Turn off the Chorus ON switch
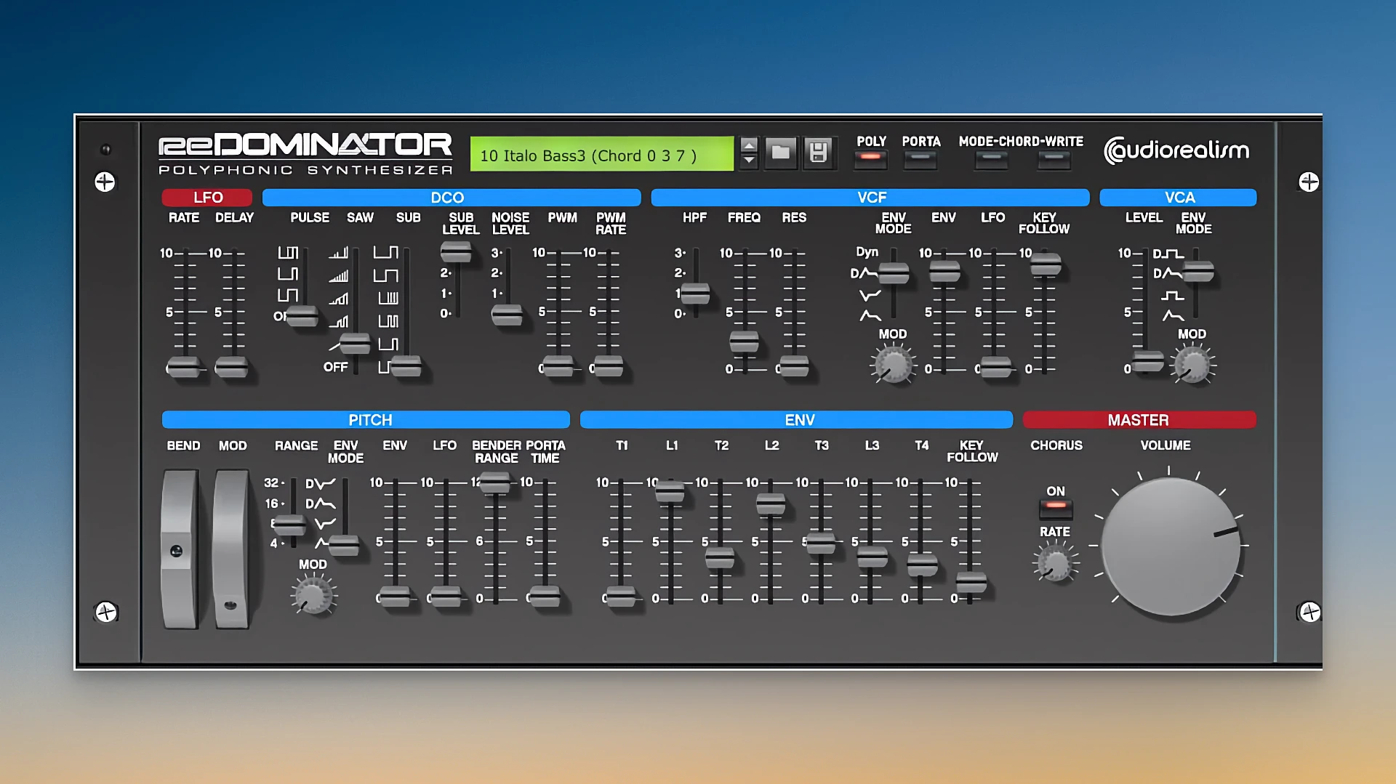This screenshot has width=1396, height=784. (1056, 506)
